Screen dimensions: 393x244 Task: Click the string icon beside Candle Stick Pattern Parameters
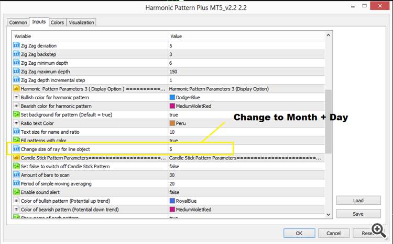[x=16, y=158]
